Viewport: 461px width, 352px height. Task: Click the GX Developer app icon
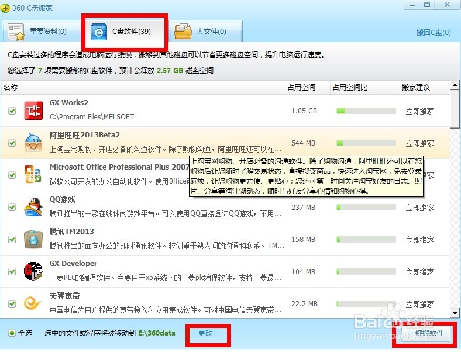click(x=33, y=271)
